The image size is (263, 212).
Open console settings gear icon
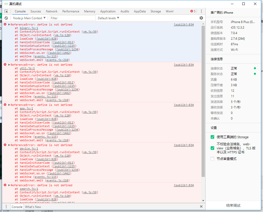(201, 18)
